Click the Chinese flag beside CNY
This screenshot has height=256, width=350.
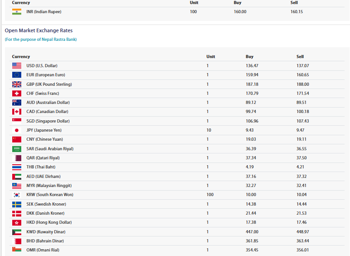coord(17,139)
